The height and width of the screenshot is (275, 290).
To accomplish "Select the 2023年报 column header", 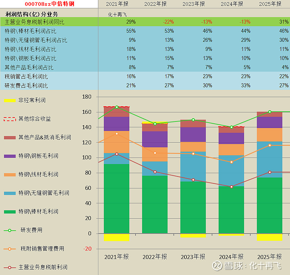I will click(194, 4).
